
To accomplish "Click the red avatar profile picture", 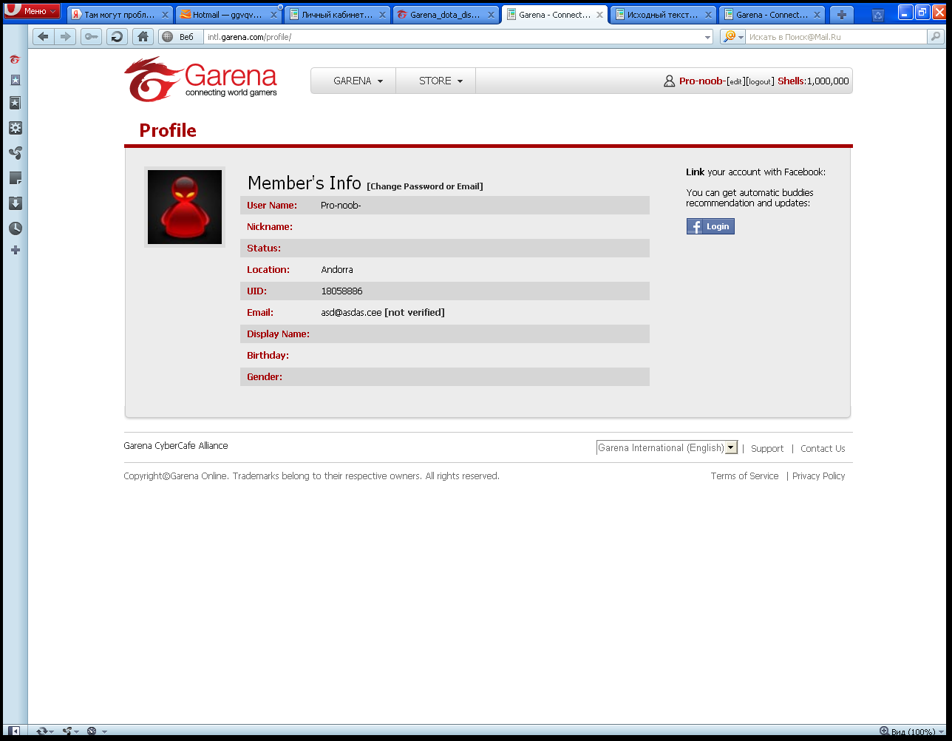I will [185, 207].
